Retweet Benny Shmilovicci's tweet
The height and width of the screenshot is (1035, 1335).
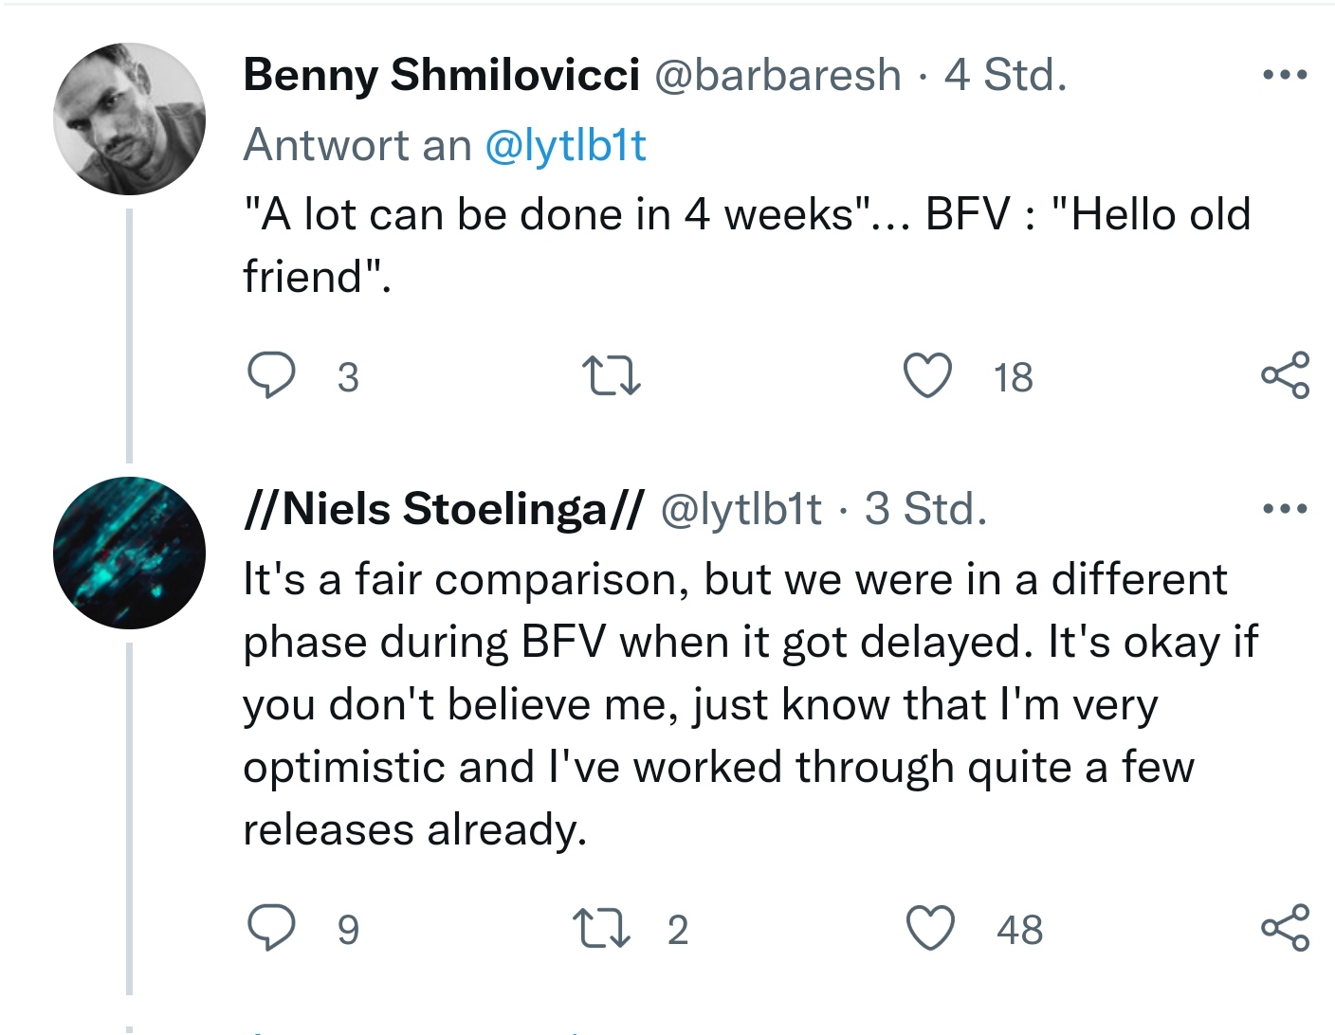point(611,375)
